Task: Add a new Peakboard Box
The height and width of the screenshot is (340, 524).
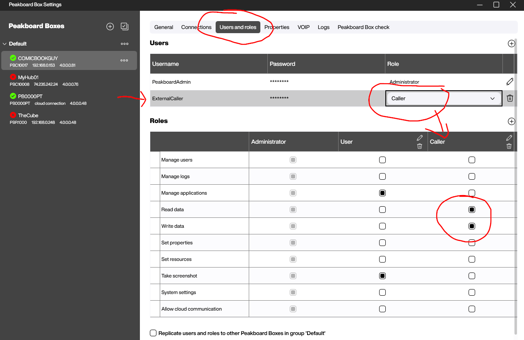Action: 110,26
